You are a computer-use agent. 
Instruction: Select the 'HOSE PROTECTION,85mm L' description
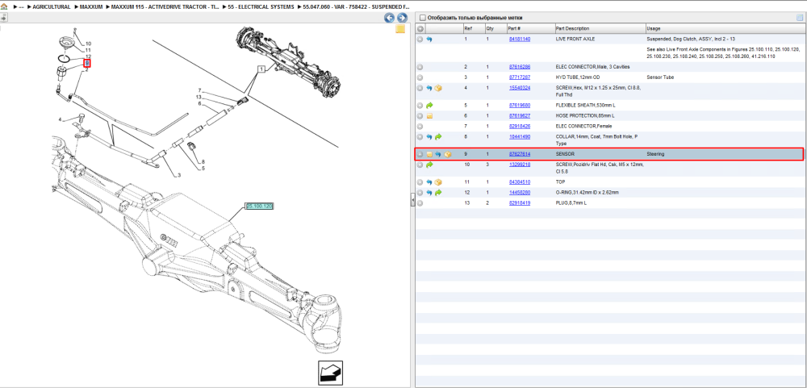click(586, 116)
